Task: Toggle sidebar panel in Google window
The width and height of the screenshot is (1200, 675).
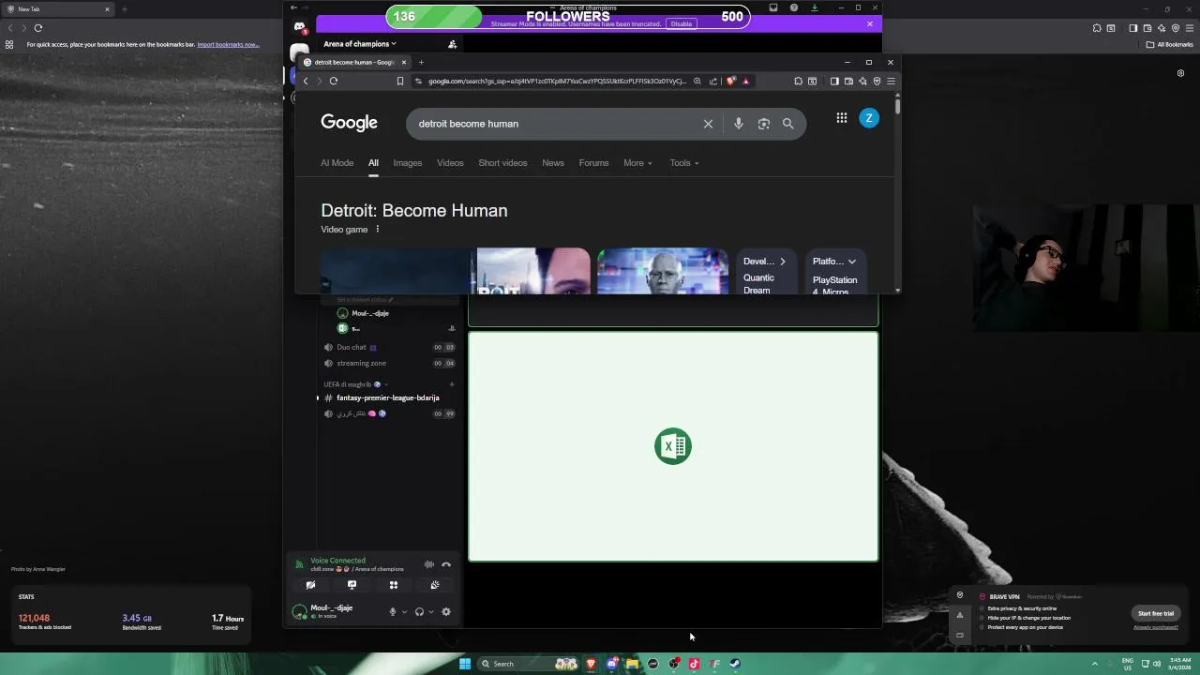Action: pyautogui.click(x=834, y=81)
